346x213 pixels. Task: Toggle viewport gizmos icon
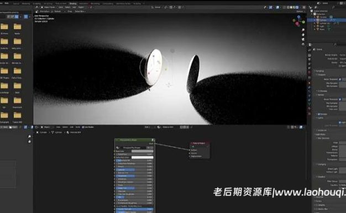(271, 7)
